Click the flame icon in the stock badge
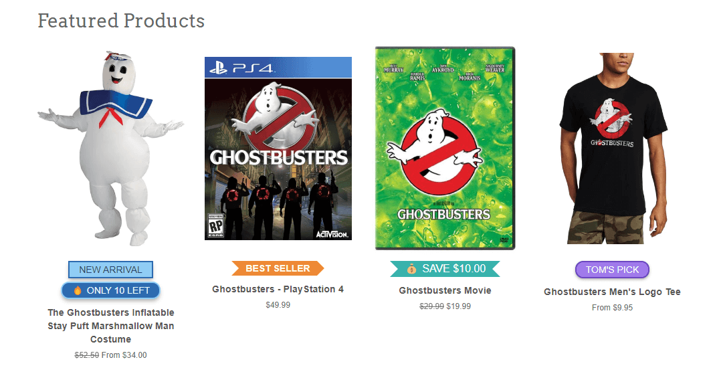The image size is (715, 386). tap(78, 291)
